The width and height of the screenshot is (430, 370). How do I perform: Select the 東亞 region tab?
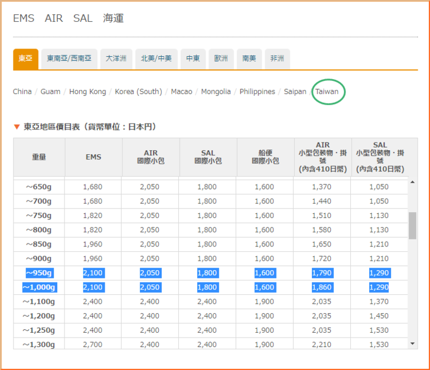(25, 59)
